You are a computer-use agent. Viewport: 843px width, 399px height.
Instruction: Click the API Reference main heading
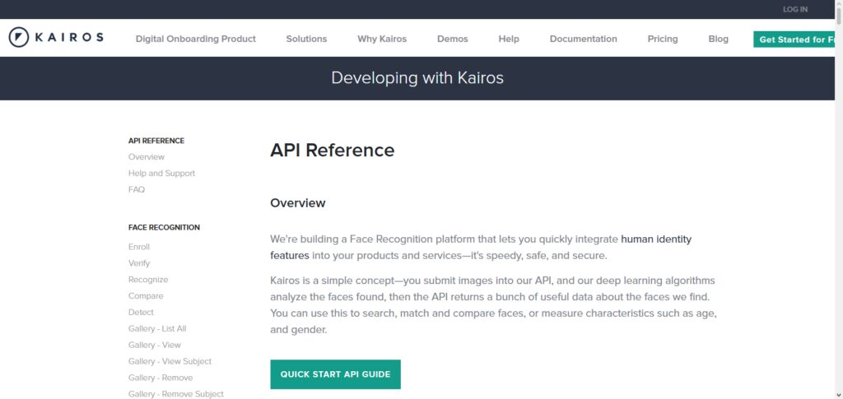click(333, 151)
